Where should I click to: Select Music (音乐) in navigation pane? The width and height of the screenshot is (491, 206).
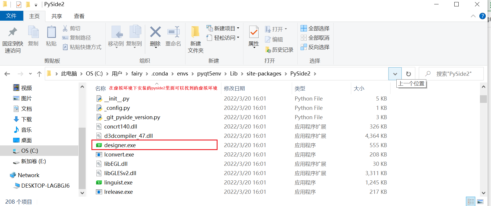(x=26, y=130)
